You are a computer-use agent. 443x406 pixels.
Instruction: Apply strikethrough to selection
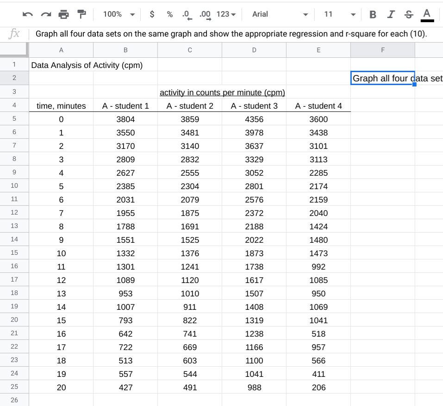pos(408,14)
